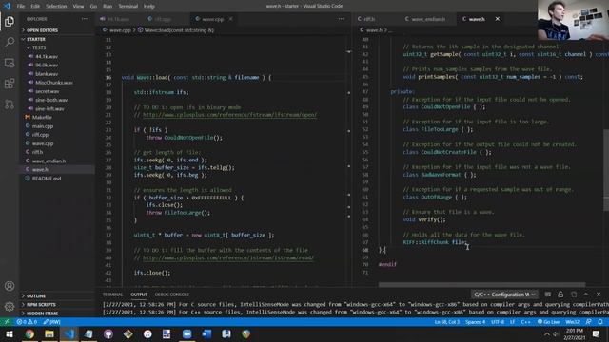The image size is (609, 342).
Task: Open the Go menu
Action: point(93,7)
